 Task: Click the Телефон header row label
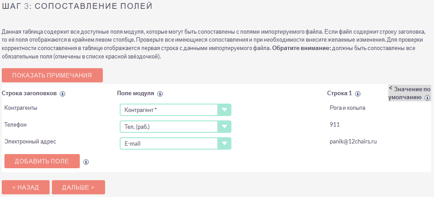pyautogui.click(x=16, y=125)
